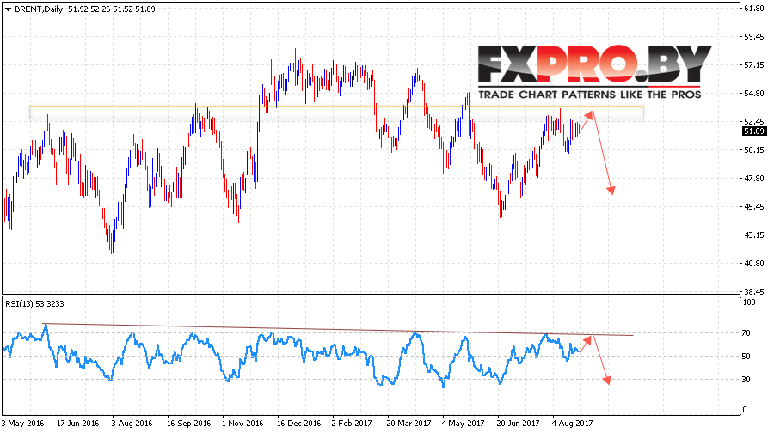Click the 4 Aug 2017 date label

pos(572,424)
